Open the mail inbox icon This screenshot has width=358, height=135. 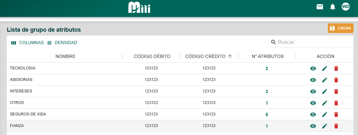320,7
